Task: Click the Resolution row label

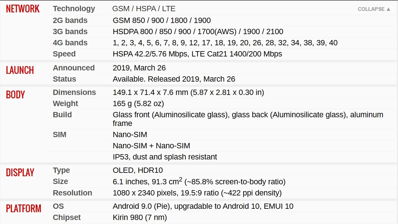Action: pyautogui.click(x=72, y=193)
